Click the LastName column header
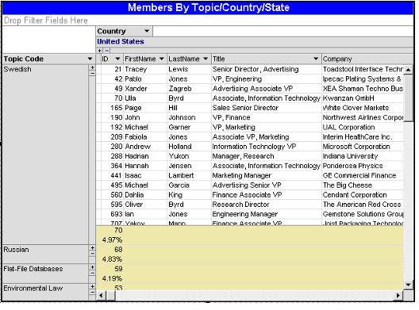 (x=189, y=59)
